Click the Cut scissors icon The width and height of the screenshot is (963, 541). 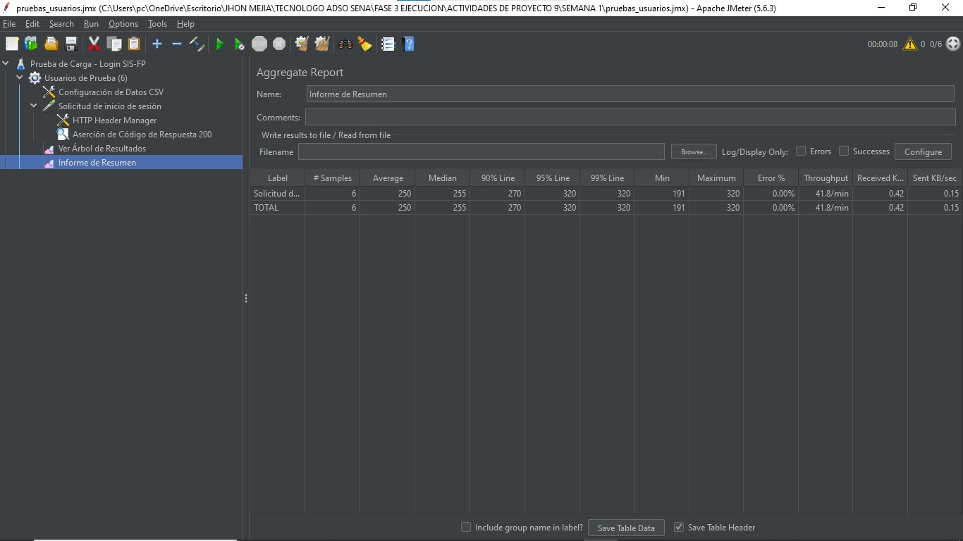[x=94, y=44]
